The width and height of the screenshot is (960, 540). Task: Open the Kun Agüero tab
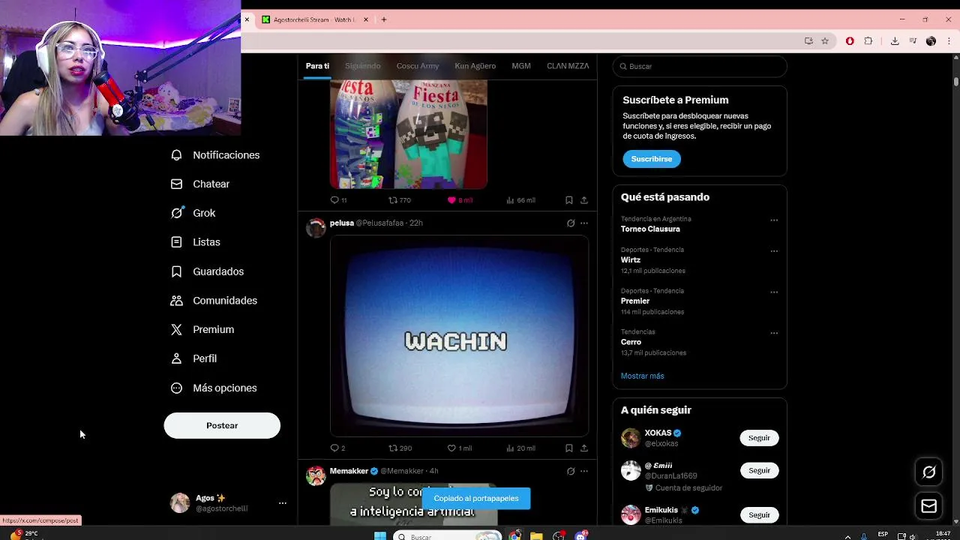475,66
